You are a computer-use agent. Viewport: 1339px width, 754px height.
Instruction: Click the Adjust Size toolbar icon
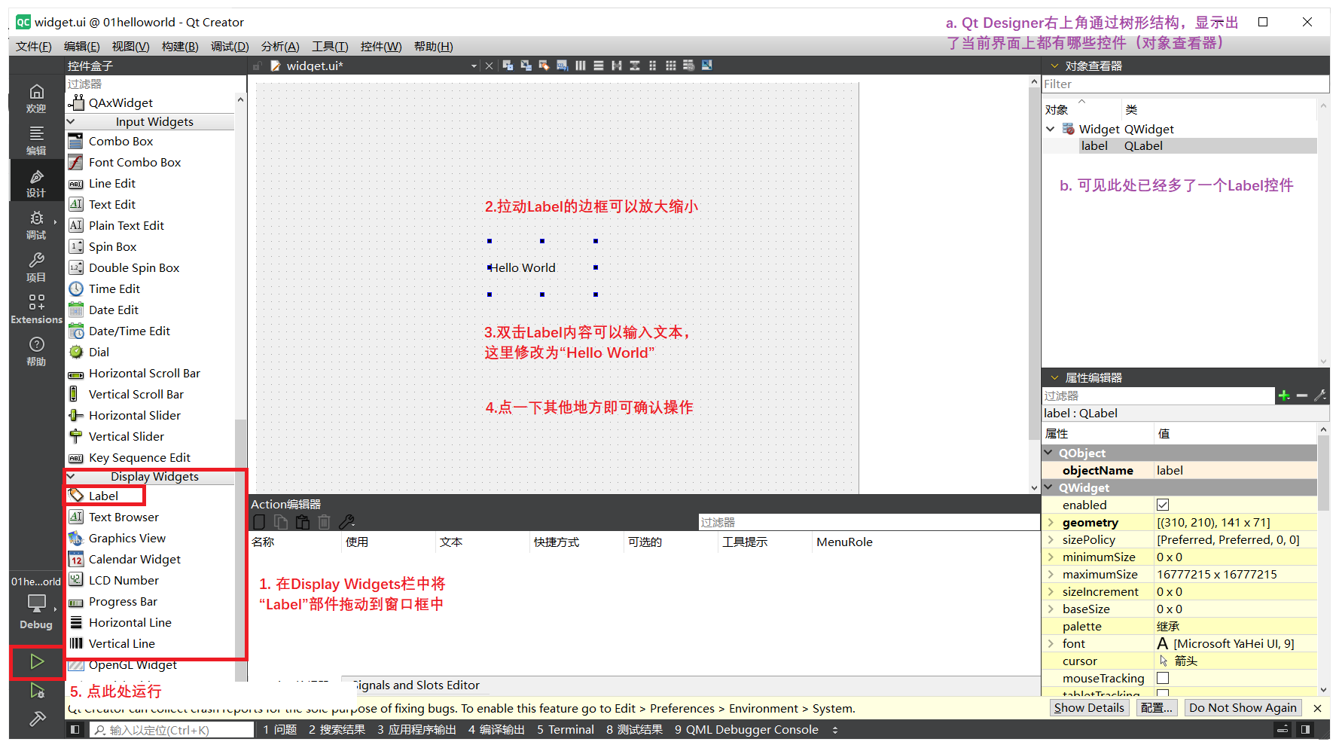click(x=706, y=66)
